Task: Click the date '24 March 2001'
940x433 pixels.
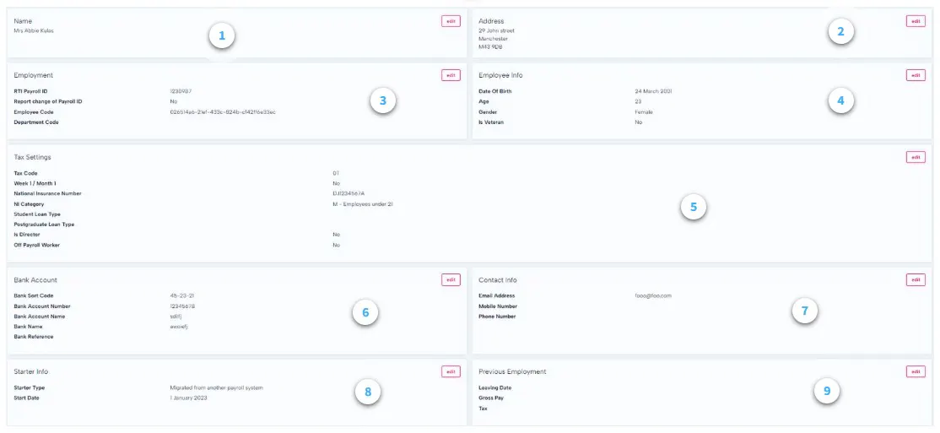Action: click(x=654, y=91)
